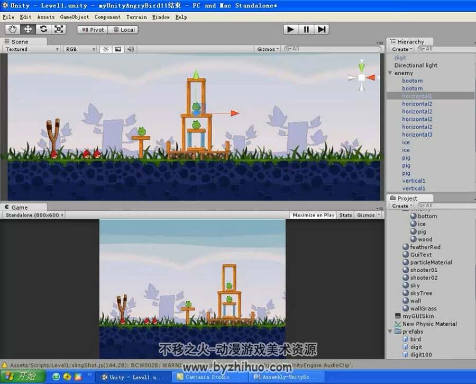Select Directional light in Hierarchy
Viewport: 476px width, 384px height.
(x=416, y=65)
